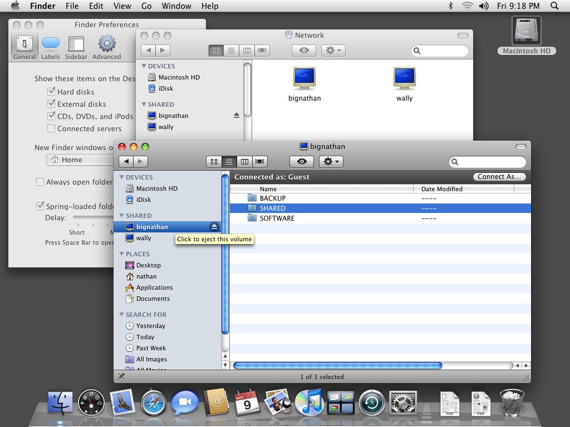Screen dimensions: 570x427
Task: Open iTunes from the Dock
Action: click(309, 403)
